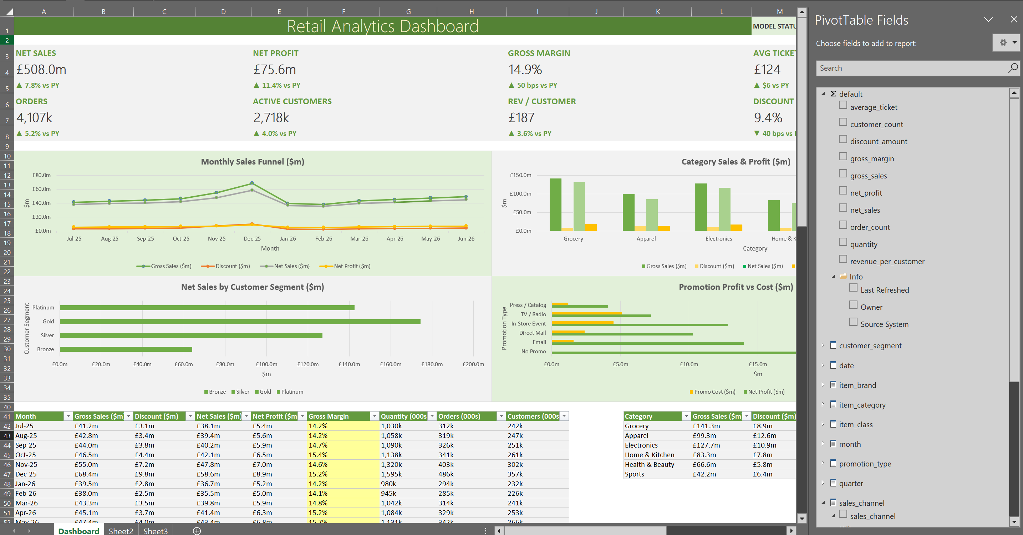Check the net_profit field

tap(843, 190)
